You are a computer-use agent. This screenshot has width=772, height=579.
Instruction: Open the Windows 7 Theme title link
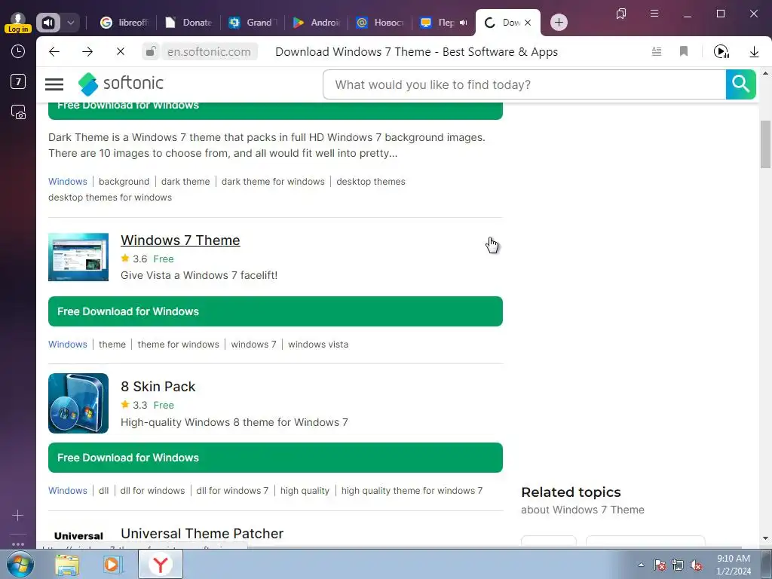[180, 240]
